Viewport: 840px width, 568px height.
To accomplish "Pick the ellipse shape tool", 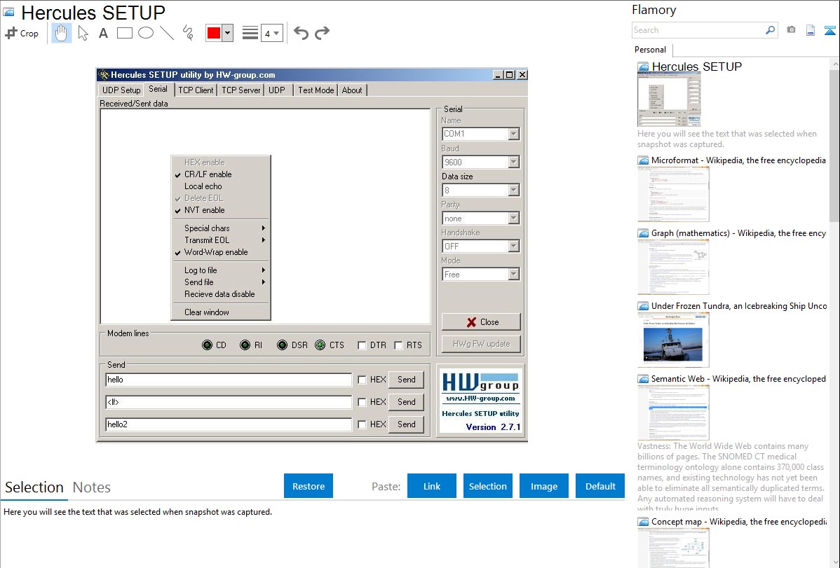I will [x=146, y=33].
